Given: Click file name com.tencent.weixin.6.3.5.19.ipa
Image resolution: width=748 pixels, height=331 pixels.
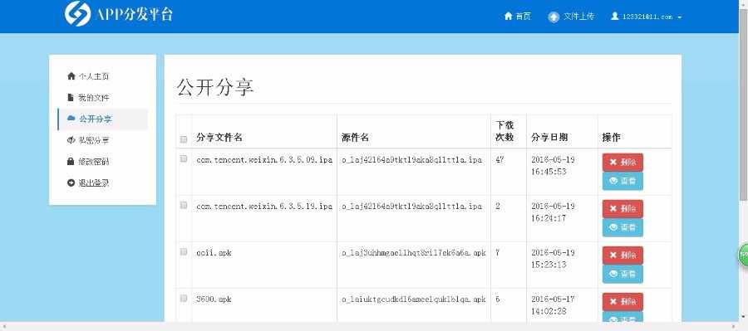Looking at the screenshot, I should click(x=264, y=207).
